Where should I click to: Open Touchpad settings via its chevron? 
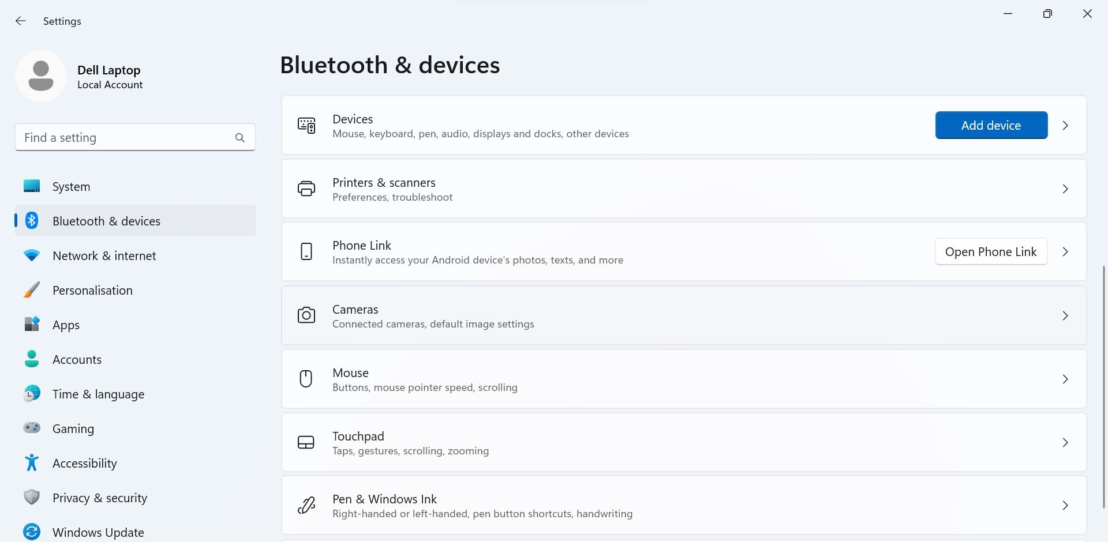(x=1065, y=442)
